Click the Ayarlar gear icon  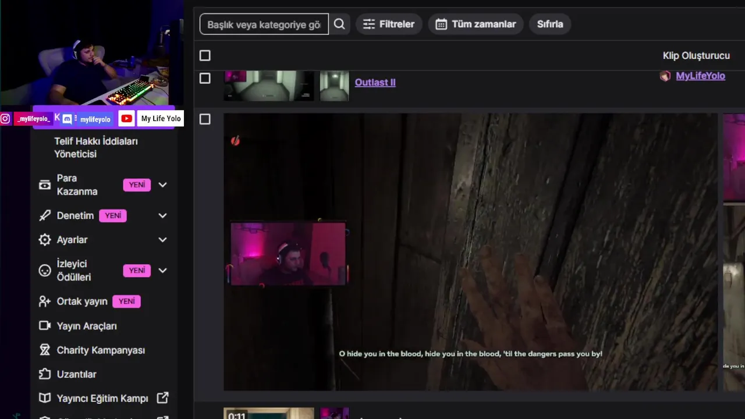point(45,240)
